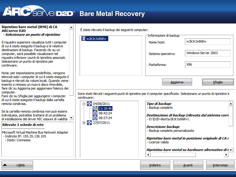Click the Piattaforma field showing X86
Screen dimensions: 236x177
208,65
